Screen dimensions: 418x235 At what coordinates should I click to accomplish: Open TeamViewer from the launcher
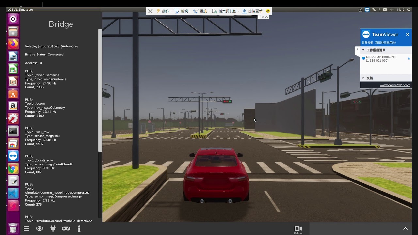click(x=13, y=156)
